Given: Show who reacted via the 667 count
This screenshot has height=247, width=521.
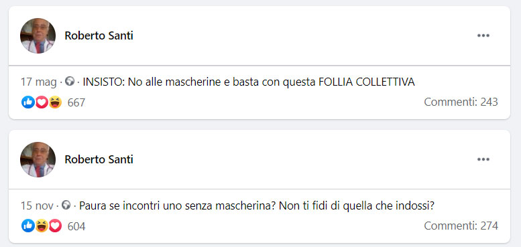Looking at the screenshot, I should tap(76, 102).
